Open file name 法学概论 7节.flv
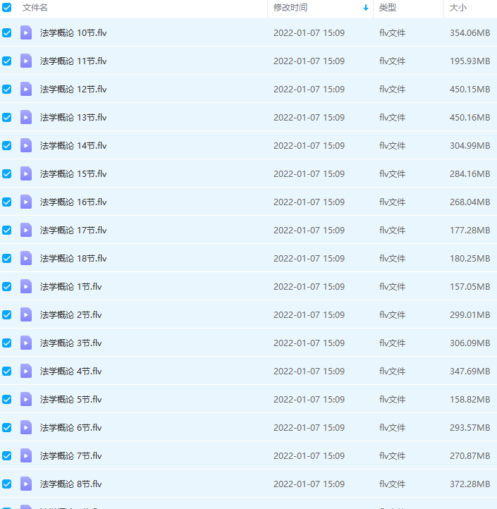The height and width of the screenshot is (509, 497). (x=70, y=456)
